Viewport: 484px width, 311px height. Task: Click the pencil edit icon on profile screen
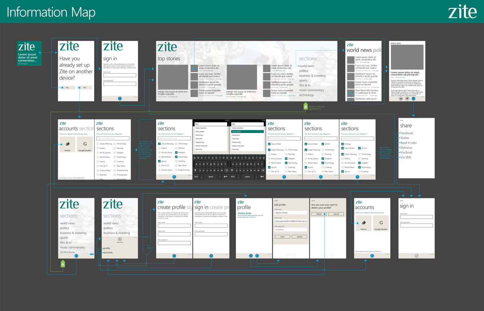[x=257, y=256]
